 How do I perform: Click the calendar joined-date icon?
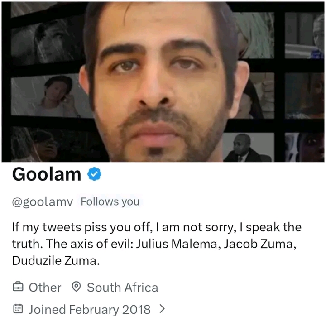point(18,309)
